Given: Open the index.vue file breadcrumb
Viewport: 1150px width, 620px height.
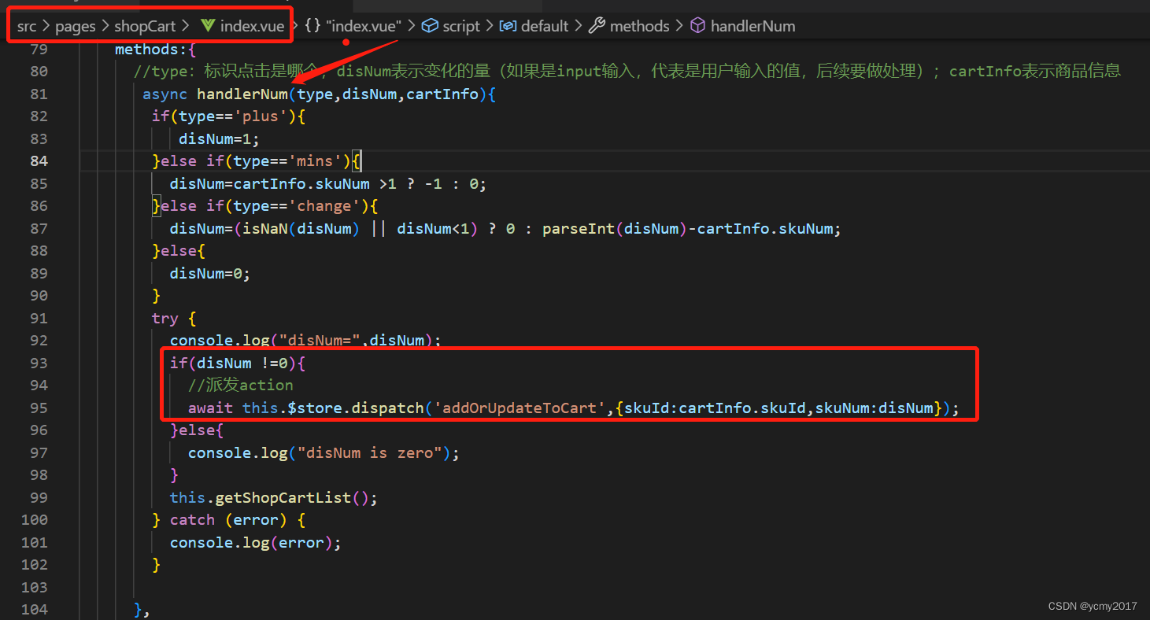Looking at the screenshot, I should pos(252,26).
